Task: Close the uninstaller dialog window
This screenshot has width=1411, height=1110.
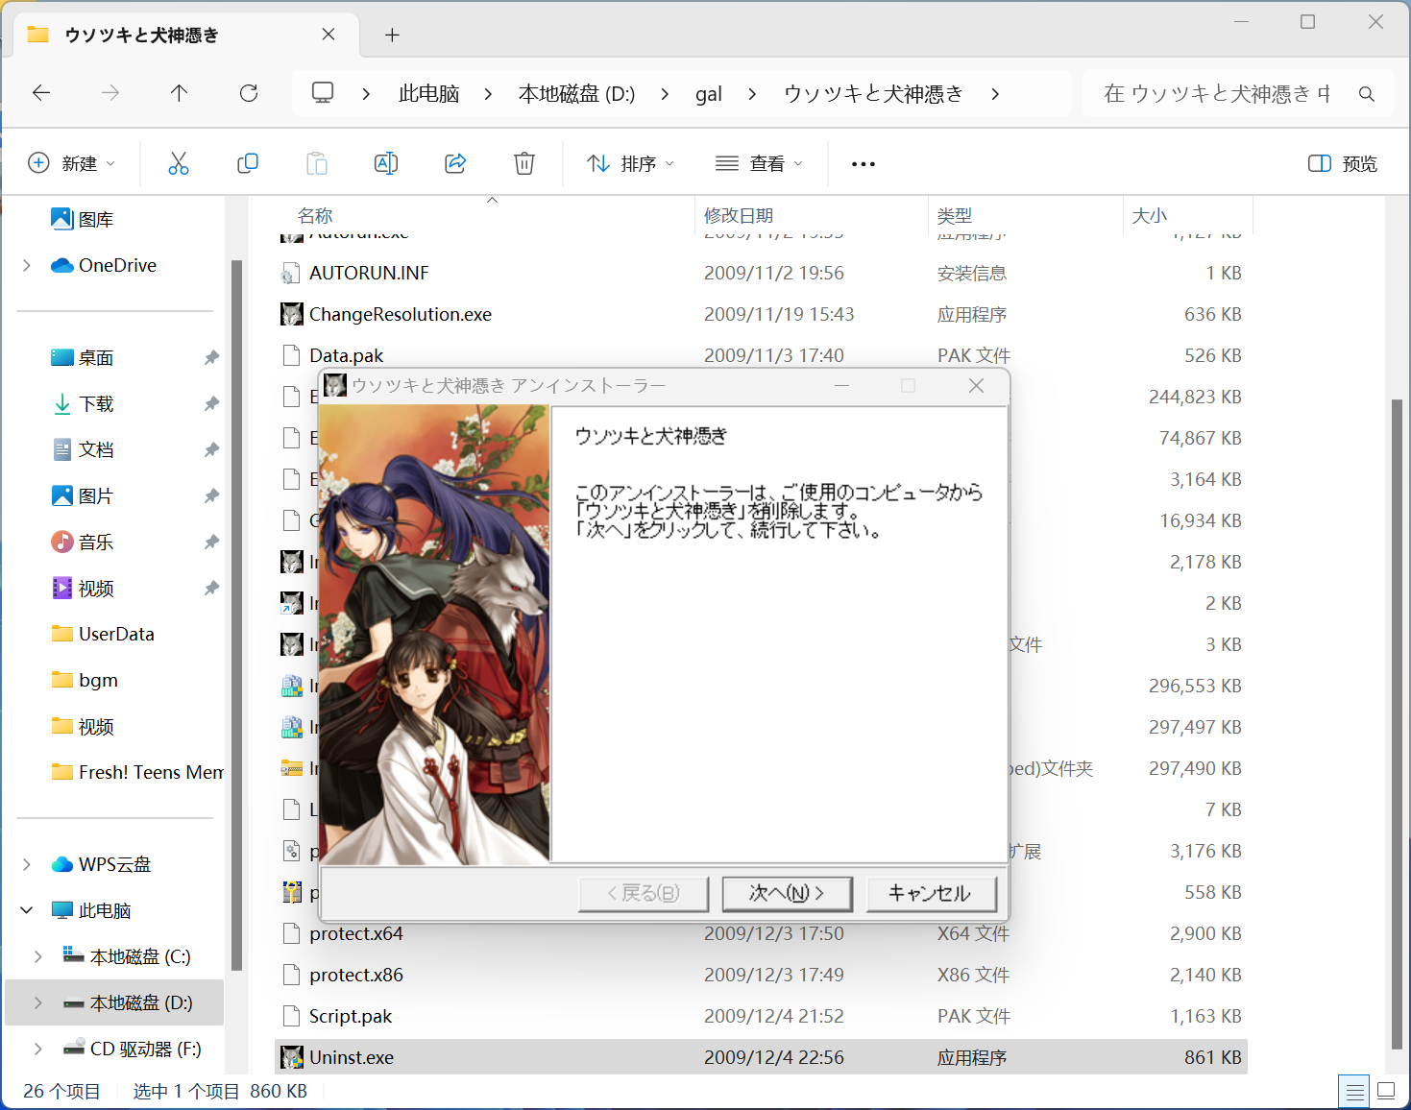Action: (976, 385)
